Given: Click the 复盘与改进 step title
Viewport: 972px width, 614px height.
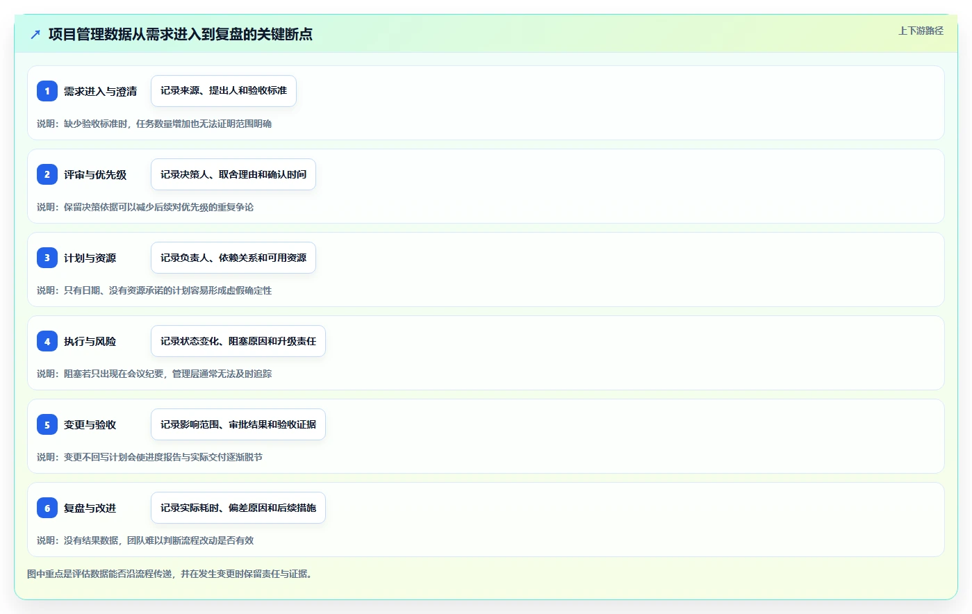Looking at the screenshot, I should (90, 508).
